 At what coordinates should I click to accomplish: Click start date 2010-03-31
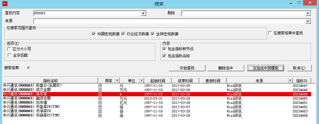pyautogui.click(x=154, y=98)
